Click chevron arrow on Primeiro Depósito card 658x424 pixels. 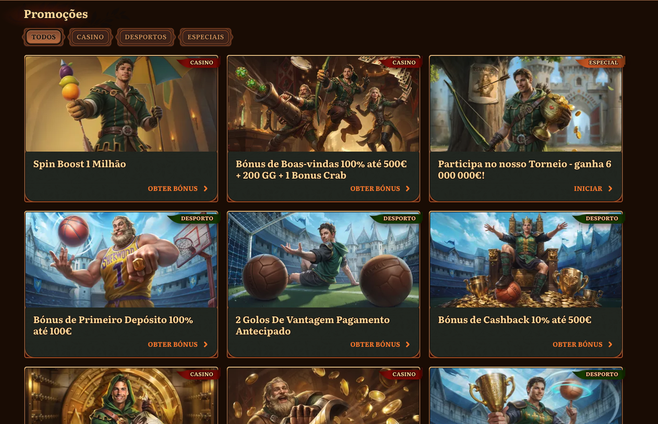click(205, 344)
